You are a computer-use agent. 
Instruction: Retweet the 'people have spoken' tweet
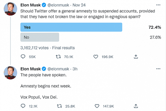coord(59,106)
